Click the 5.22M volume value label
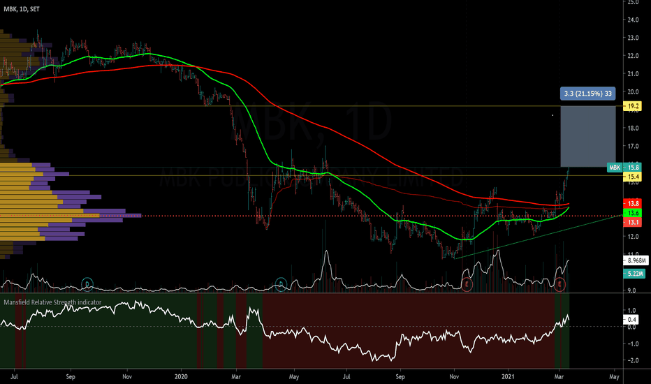Image resolution: width=651 pixels, height=384 pixels. point(634,274)
